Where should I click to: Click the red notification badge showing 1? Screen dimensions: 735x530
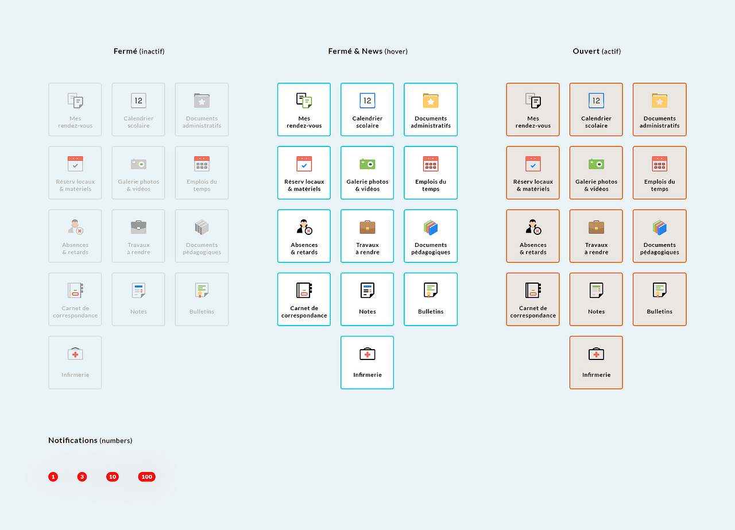[x=53, y=477]
